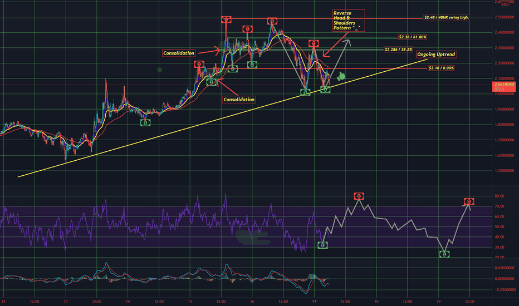Click the $2.286 / 38.2% level label
Viewport: 519px width, 306px height.
(x=399, y=50)
